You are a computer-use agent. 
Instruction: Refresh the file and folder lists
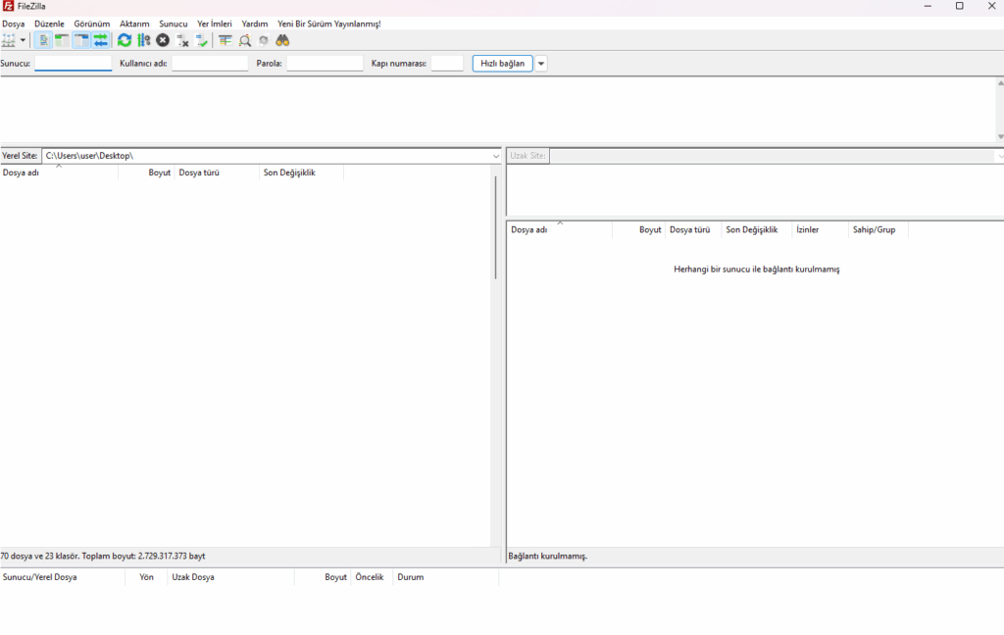click(x=125, y=41)
